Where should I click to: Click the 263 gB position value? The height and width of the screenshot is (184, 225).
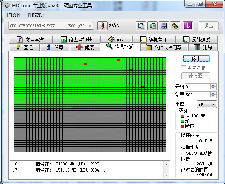click(x=204, y=164)
